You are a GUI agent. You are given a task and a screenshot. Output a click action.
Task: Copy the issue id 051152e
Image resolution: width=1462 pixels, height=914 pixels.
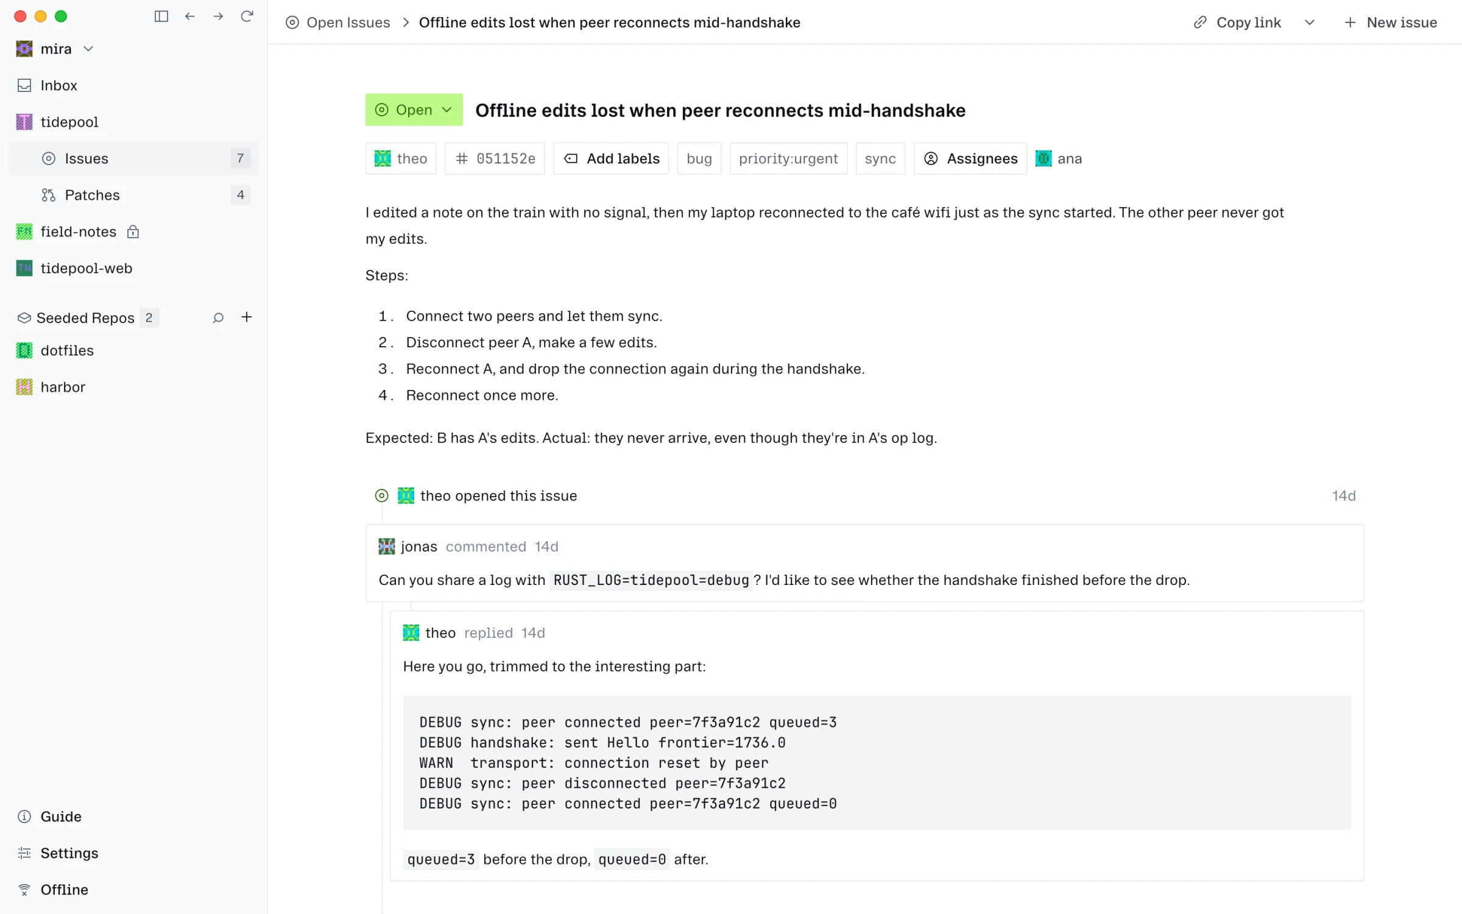(495, 158)
